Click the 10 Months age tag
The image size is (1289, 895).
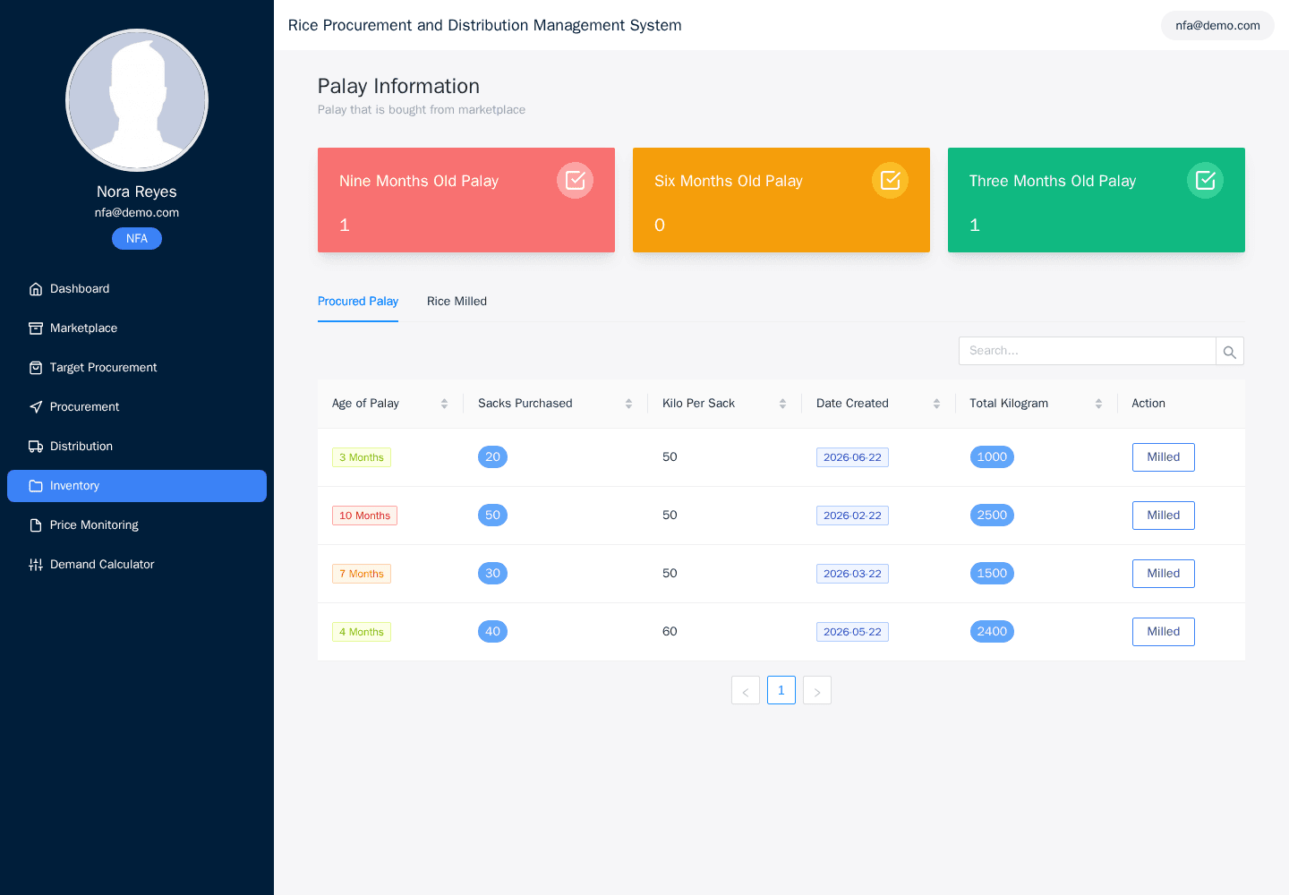364,516
